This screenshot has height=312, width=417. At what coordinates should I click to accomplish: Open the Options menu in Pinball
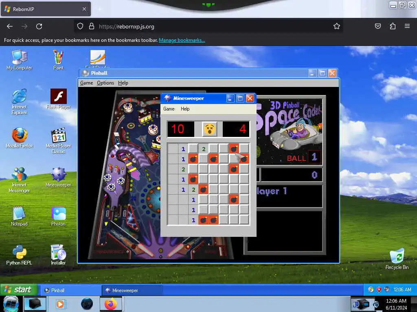tap(105, 83)
